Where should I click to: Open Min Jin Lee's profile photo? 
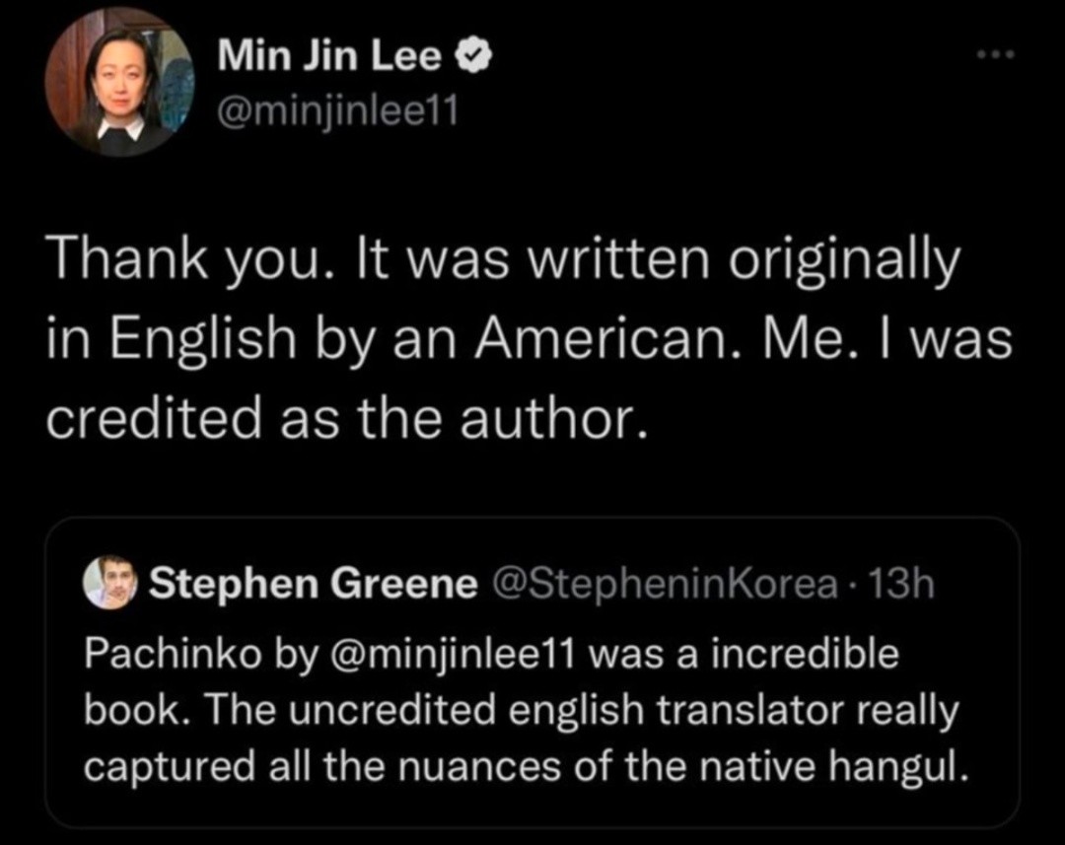(119, 83)
